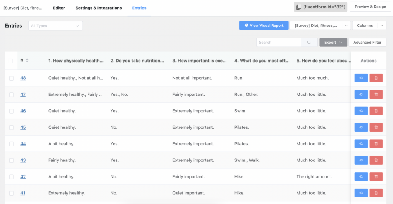Click the eye icon in entry 43 row

[361, 160]
